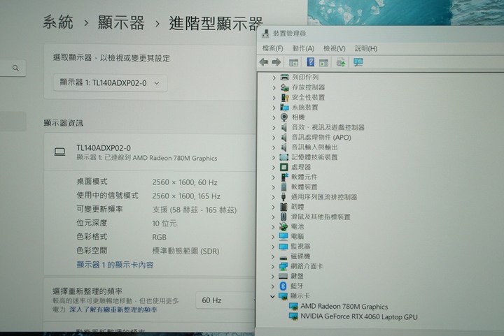The height and width of the screenshot is (336, 504).
Task: Select the 存放控制器 device icon
Action: 284,87
